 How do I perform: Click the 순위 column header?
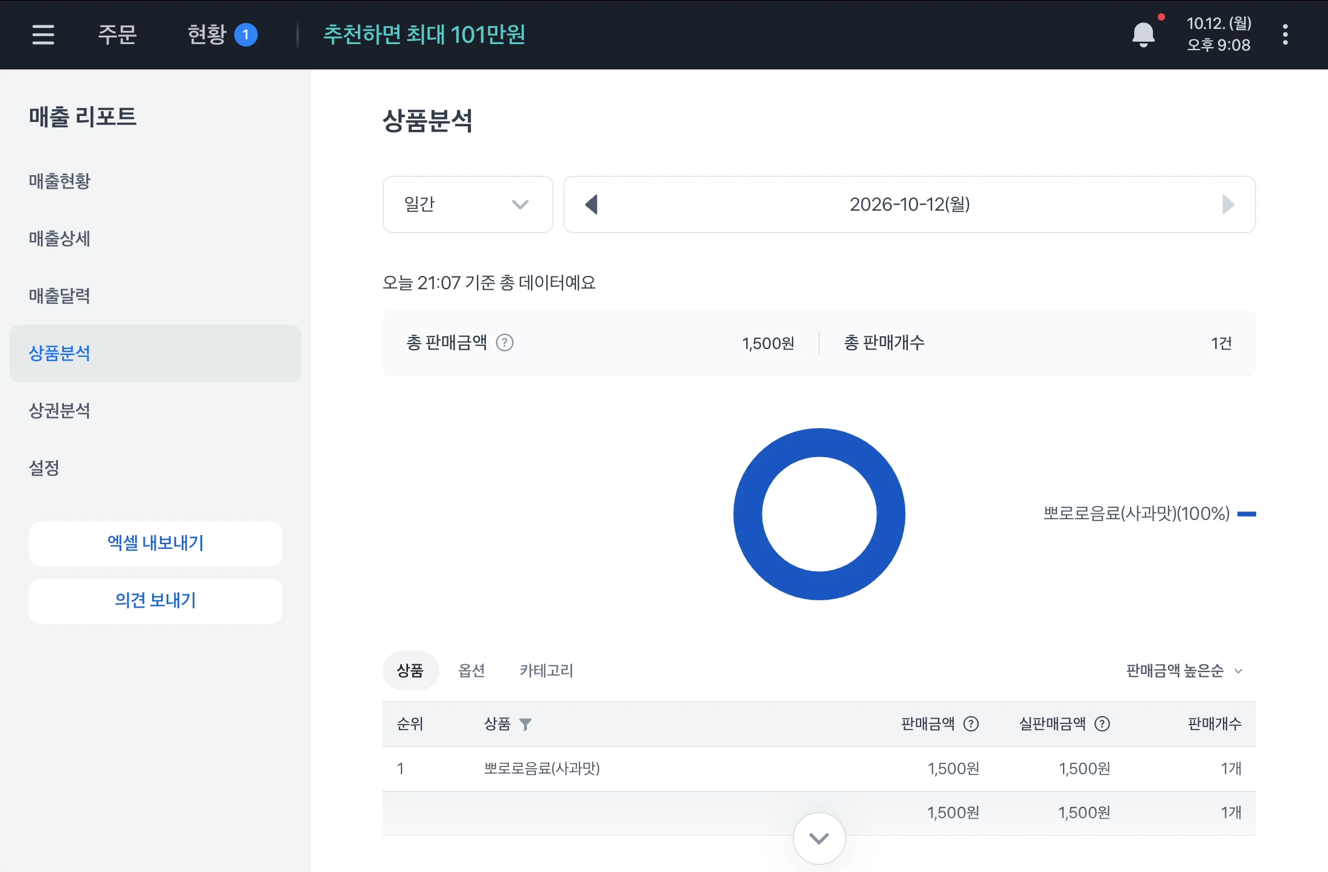tap(410, 723)
